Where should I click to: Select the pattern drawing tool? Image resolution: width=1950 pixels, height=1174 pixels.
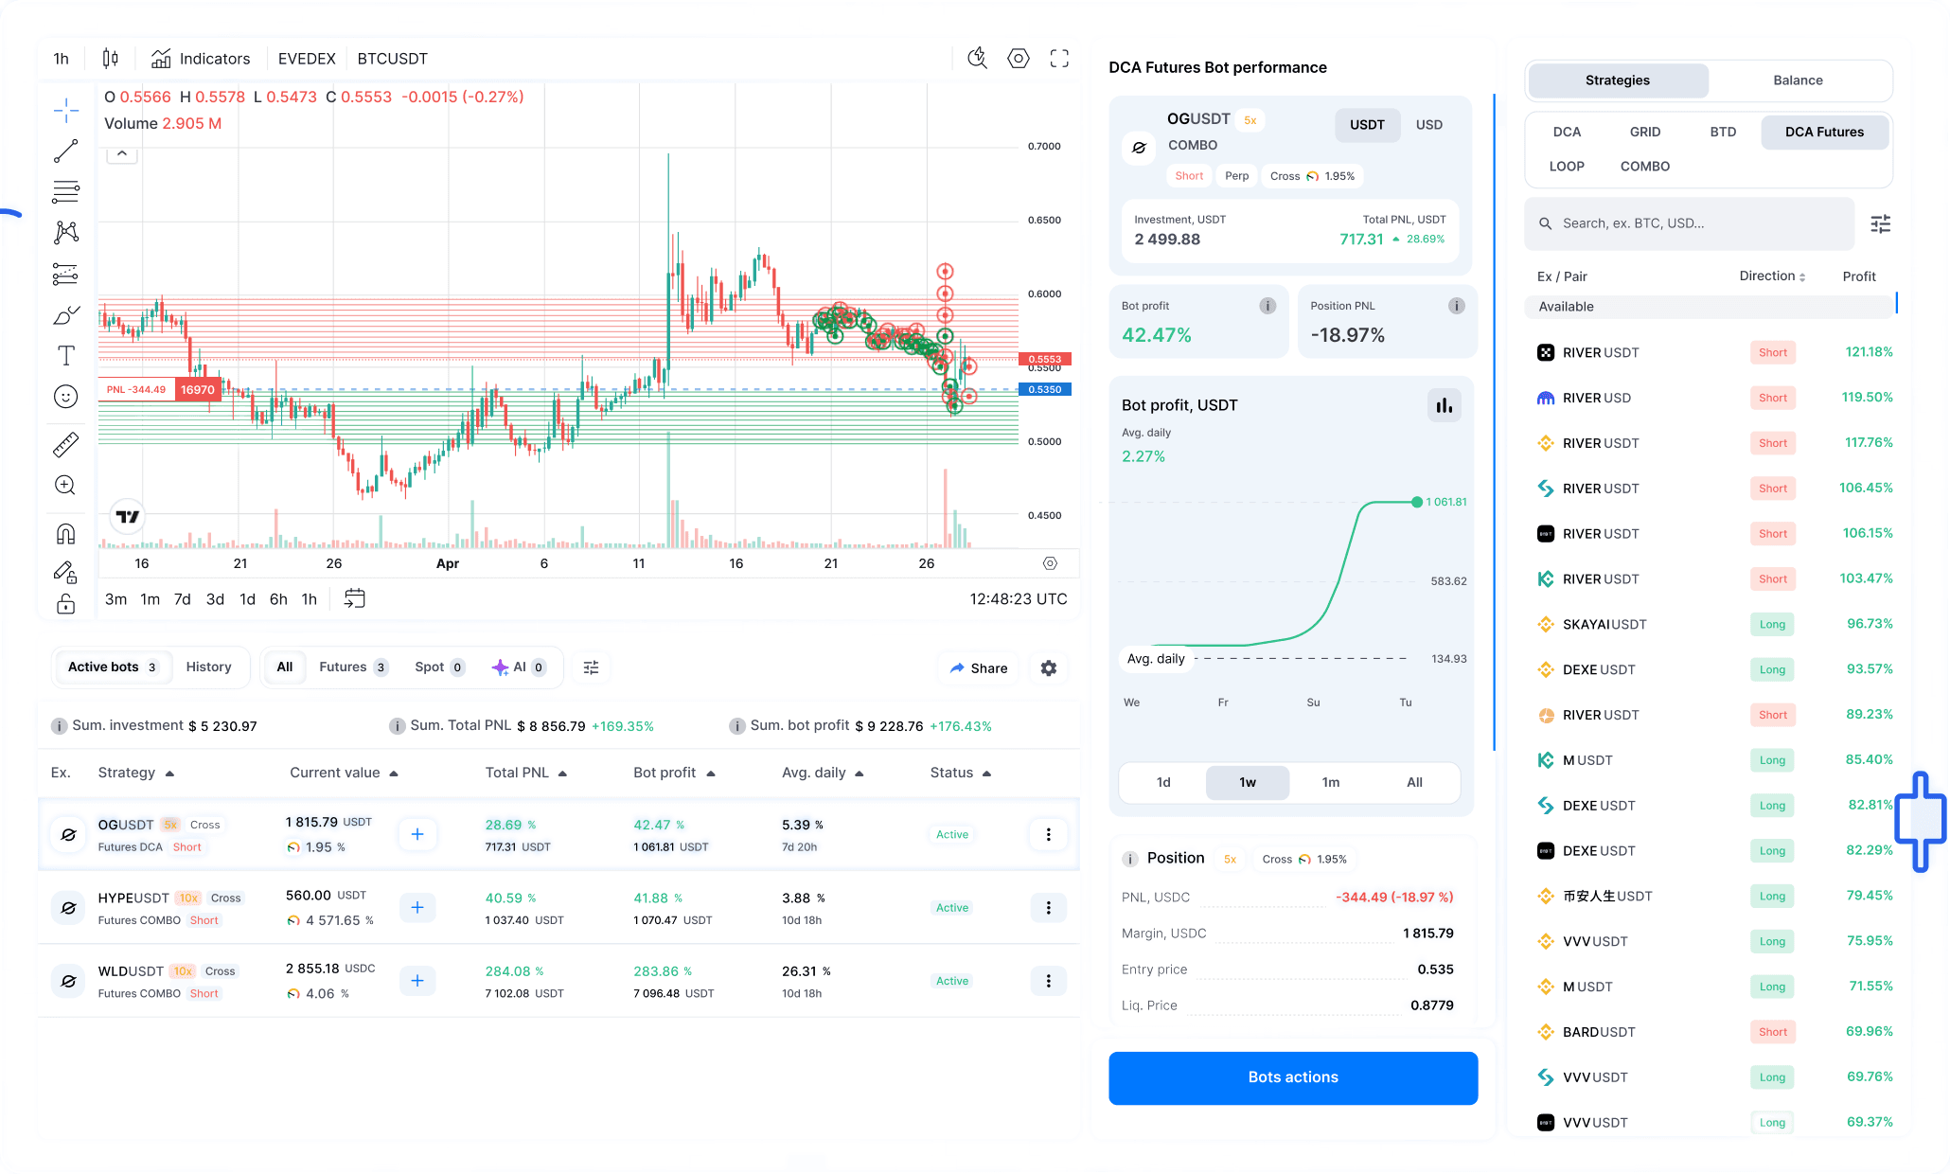point(66,232)
